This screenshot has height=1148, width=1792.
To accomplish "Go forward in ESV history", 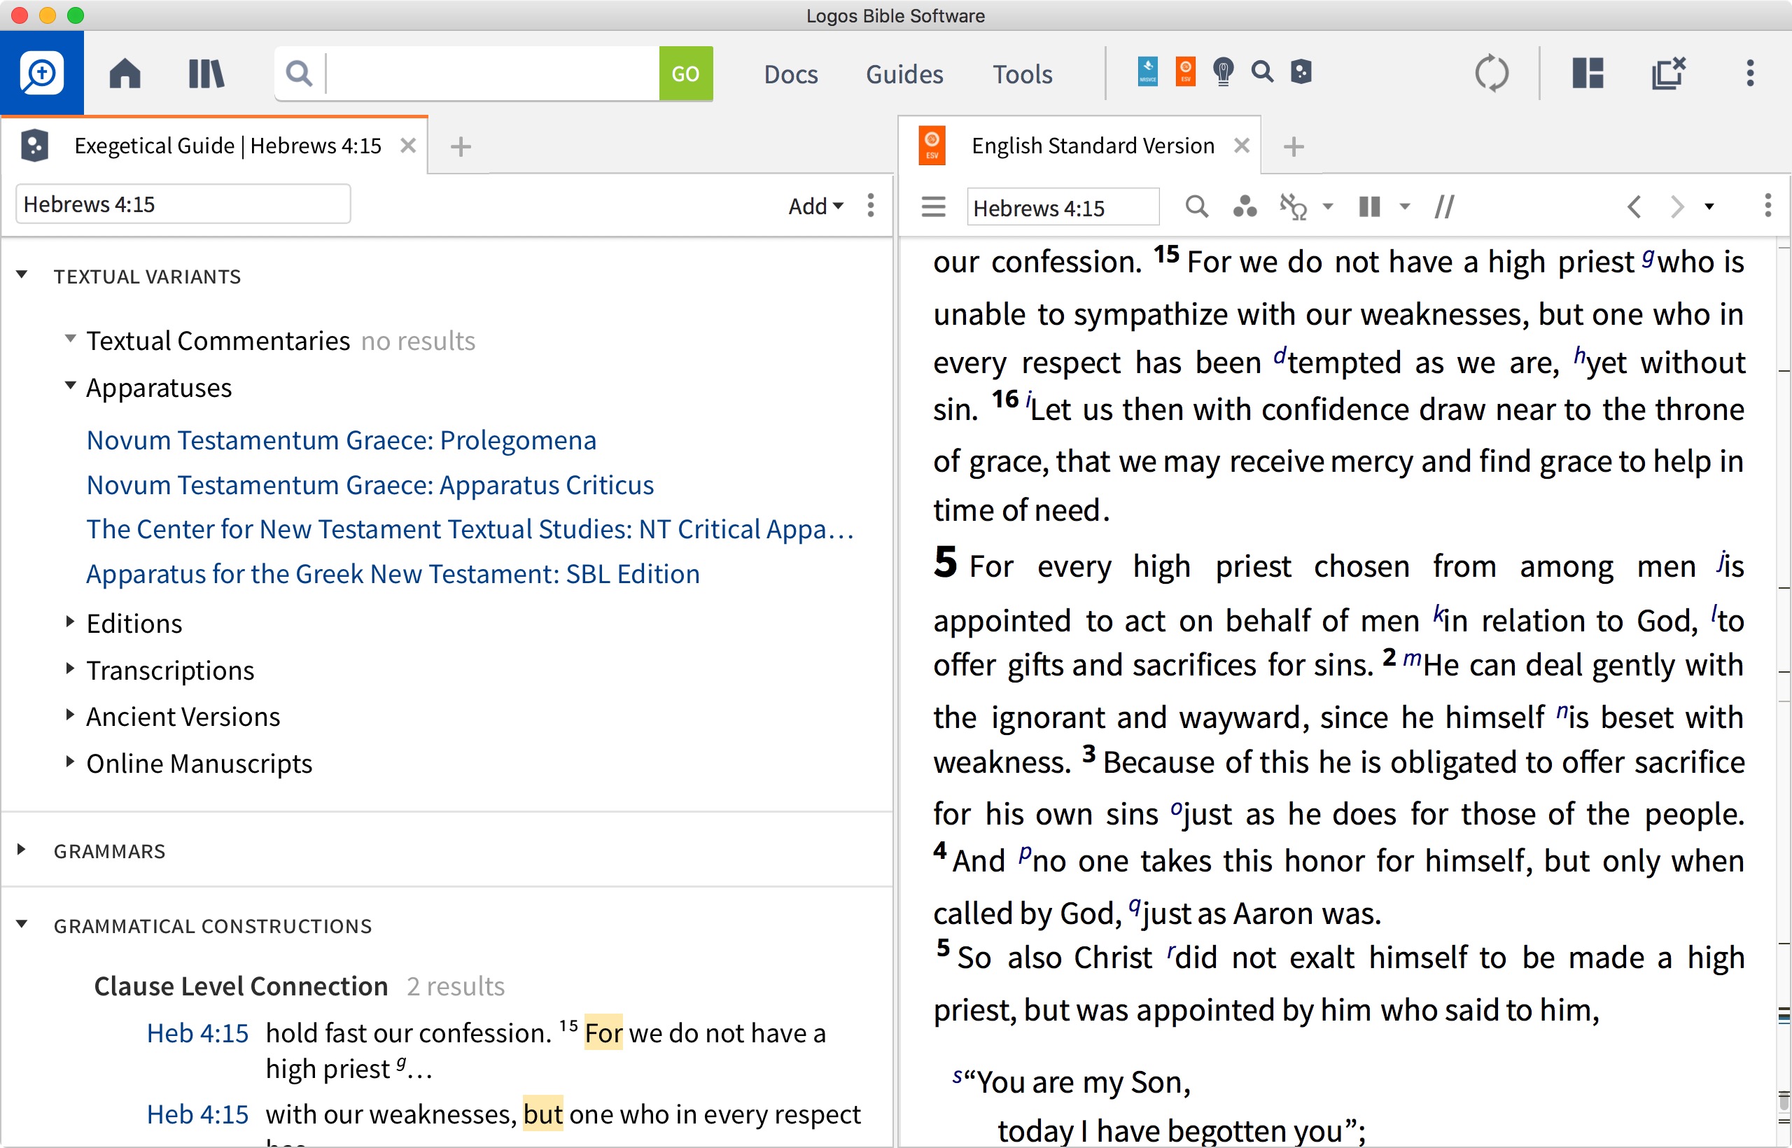I will [1676, 206].
